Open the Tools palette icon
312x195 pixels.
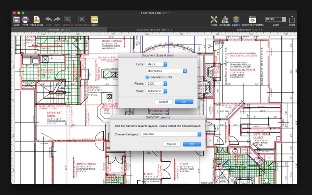coord(214,19)
